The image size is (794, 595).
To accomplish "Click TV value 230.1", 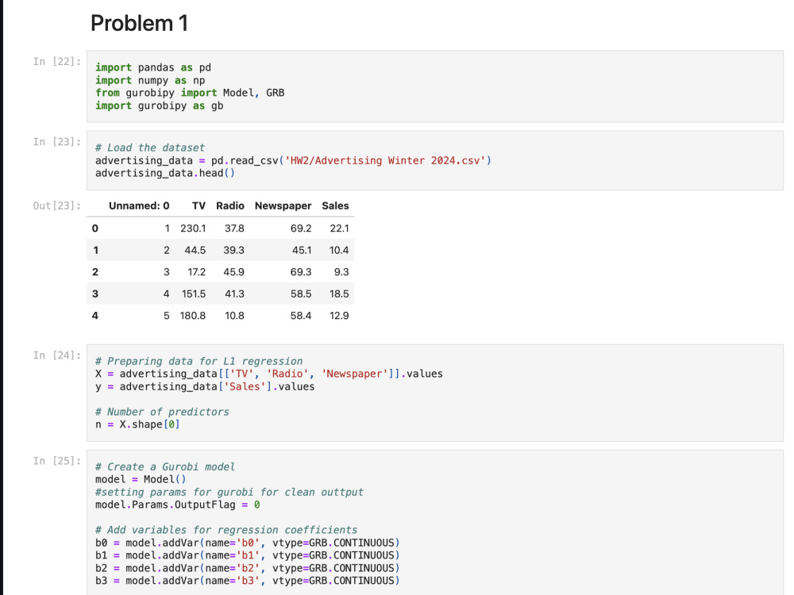I will click(x=193, y=228).
